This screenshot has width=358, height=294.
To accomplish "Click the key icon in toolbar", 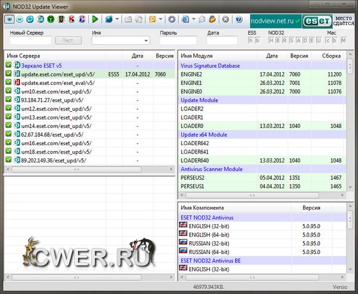I will [x=152, y=19].
